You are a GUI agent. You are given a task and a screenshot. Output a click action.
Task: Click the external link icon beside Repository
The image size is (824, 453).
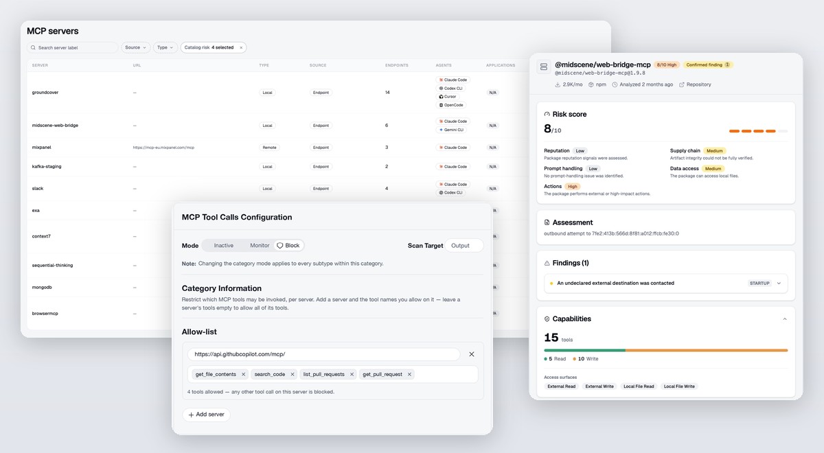(x=682, y=84)
